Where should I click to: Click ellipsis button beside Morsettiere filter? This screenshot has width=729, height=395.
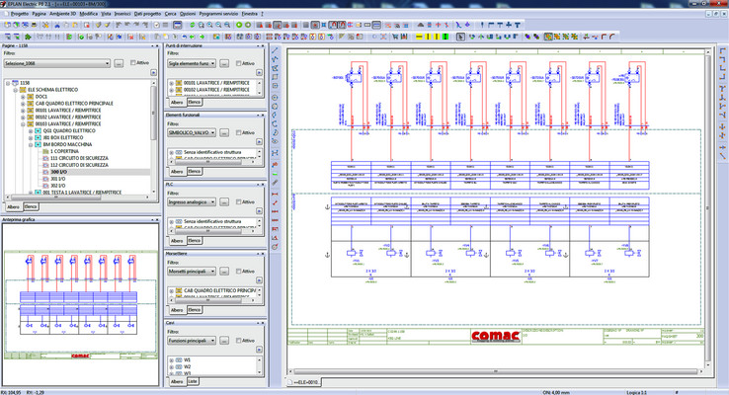point(226,271)
